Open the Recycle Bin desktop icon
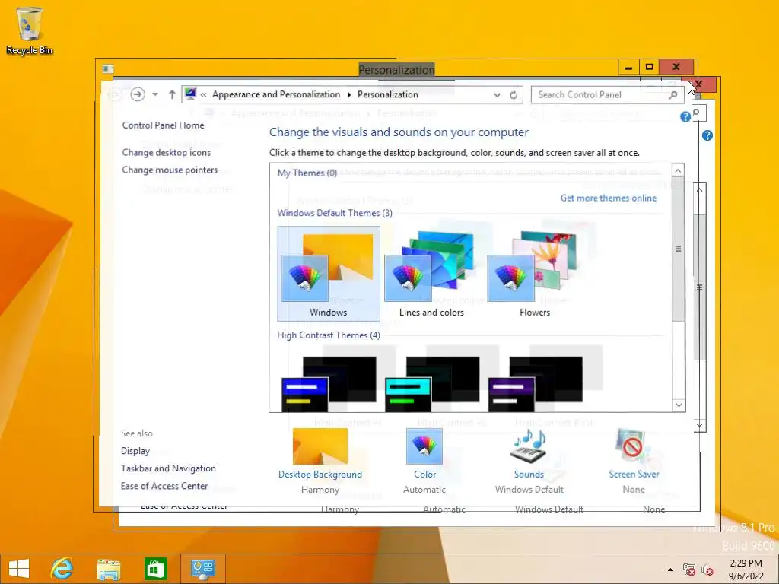The image size is (779, 584). [30, 30]
